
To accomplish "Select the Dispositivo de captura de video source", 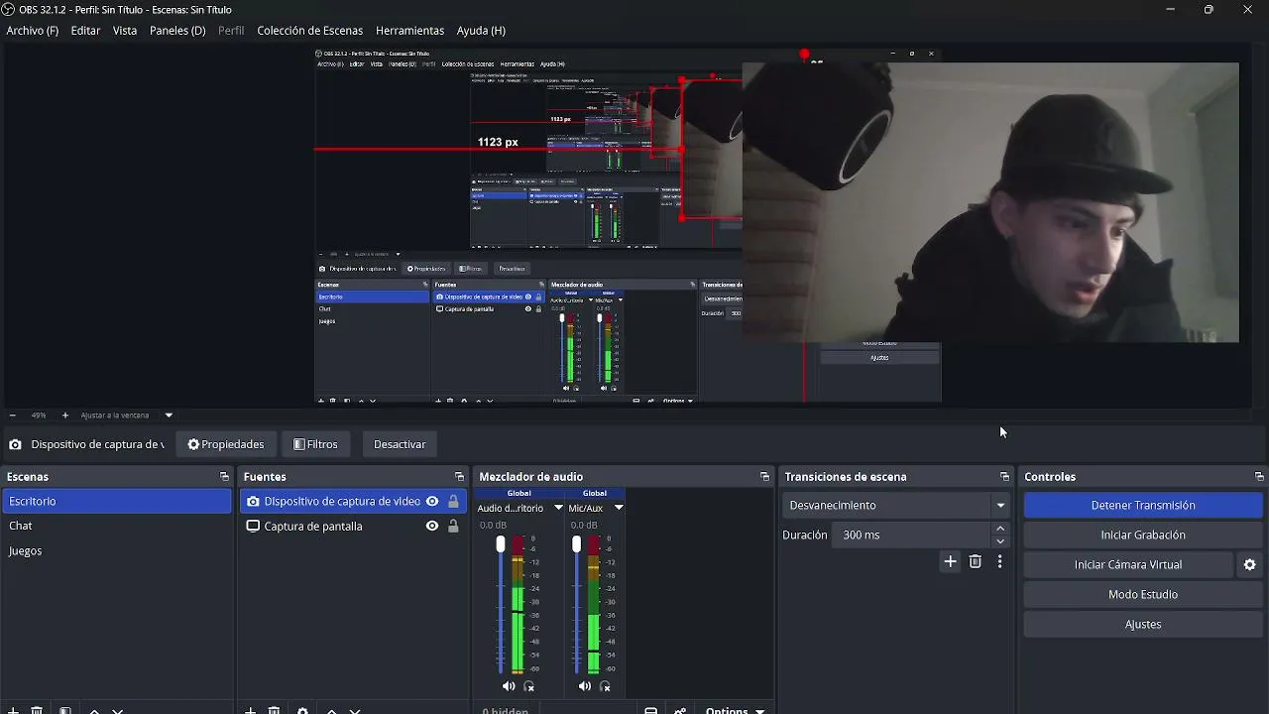I will pyautogui.click(x=342, y=502).
